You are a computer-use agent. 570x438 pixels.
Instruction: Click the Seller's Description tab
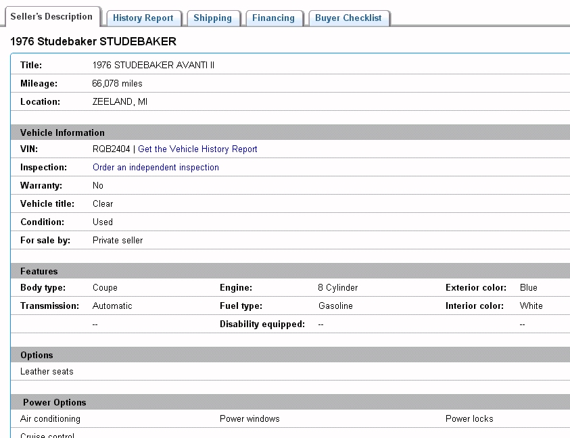pyautogui.click(x=51, y=17)
